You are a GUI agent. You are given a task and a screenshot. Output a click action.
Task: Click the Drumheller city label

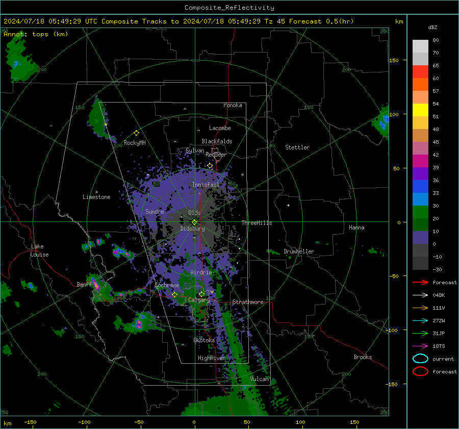pyautogui.click(x=299, y=251)
